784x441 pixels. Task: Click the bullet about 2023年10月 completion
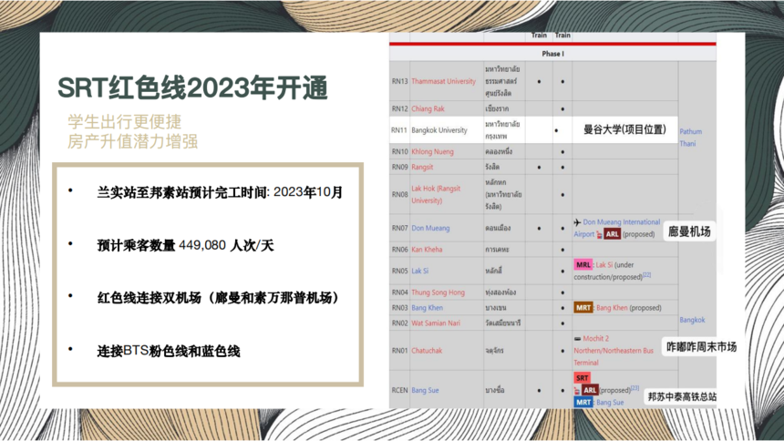(x=220, y=192)
